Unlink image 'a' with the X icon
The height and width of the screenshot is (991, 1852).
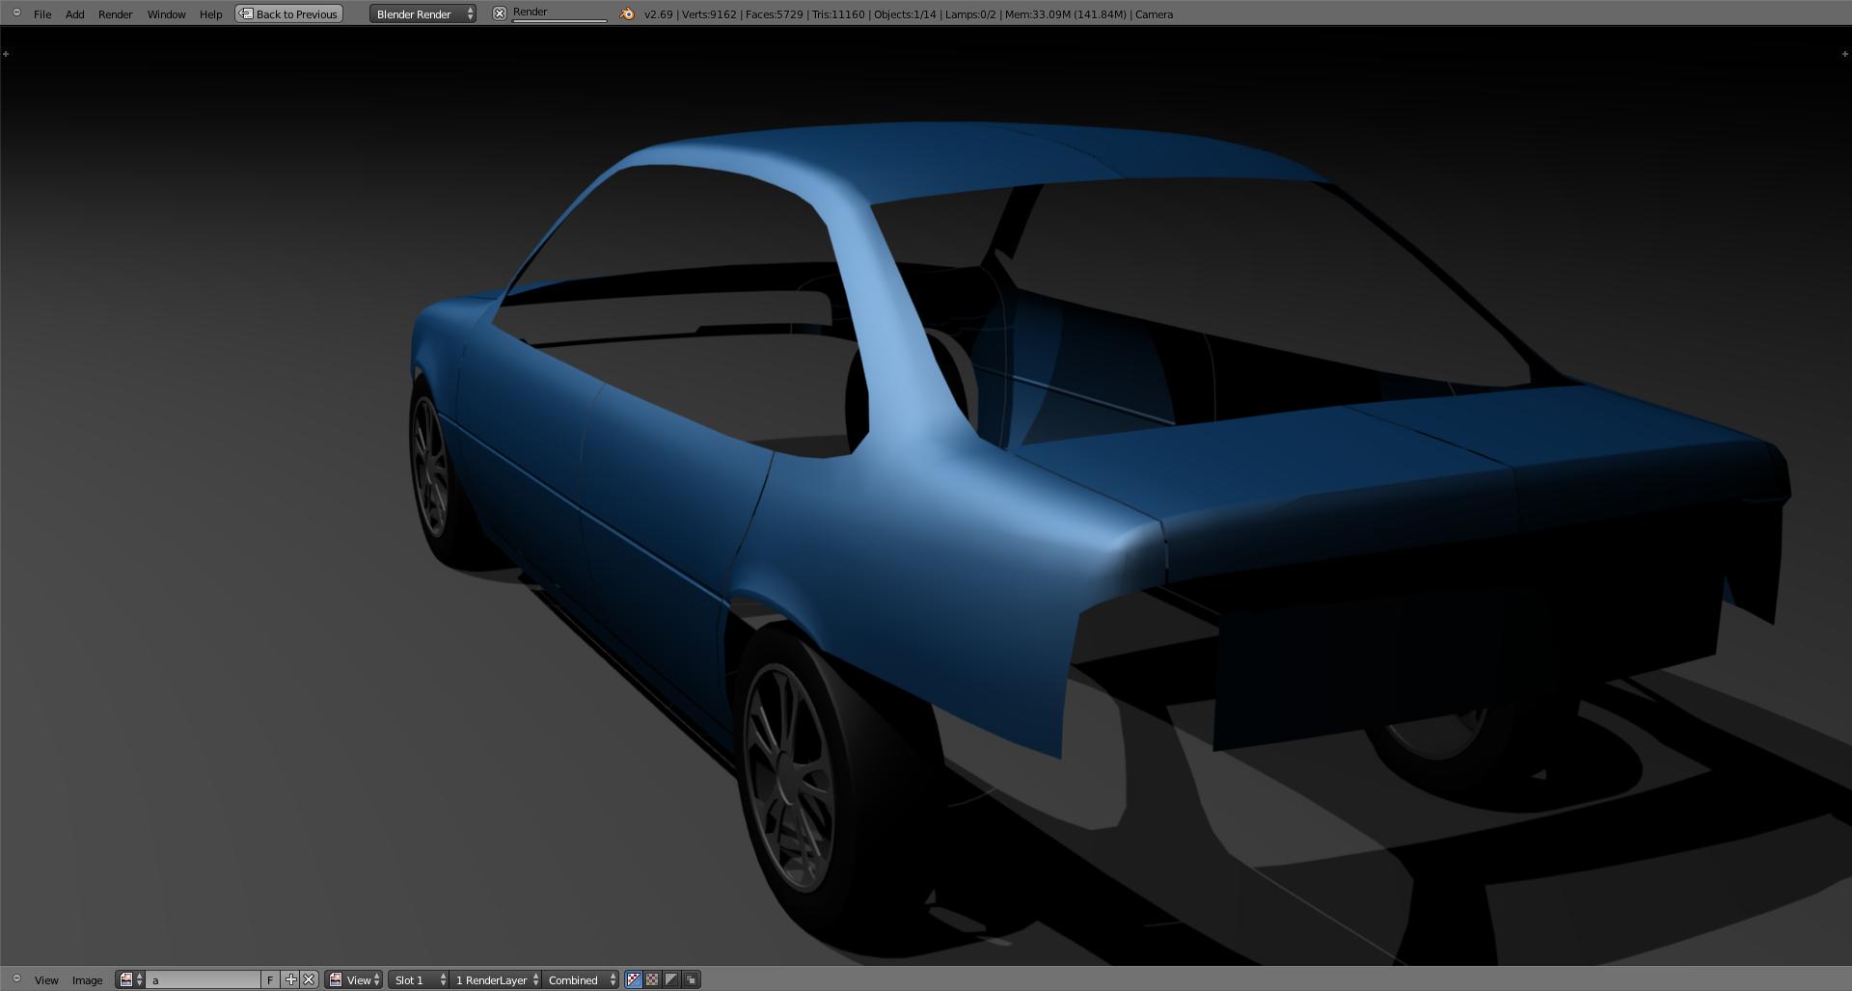(x=309, y=979)
